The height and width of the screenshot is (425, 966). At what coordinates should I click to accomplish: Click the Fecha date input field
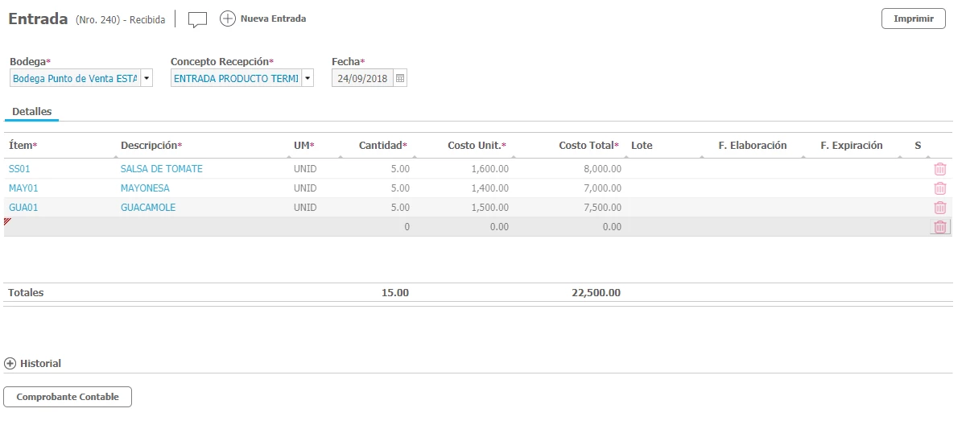click(362, 79)
